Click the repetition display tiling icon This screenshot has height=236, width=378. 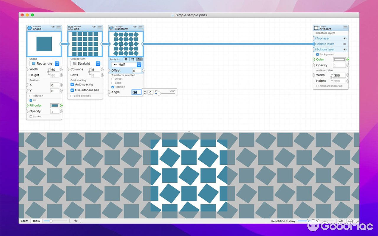coord(340,221)
